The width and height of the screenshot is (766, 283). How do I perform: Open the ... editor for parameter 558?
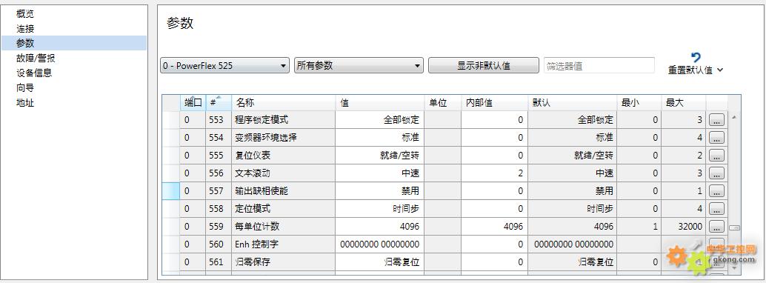click(716, 209)
